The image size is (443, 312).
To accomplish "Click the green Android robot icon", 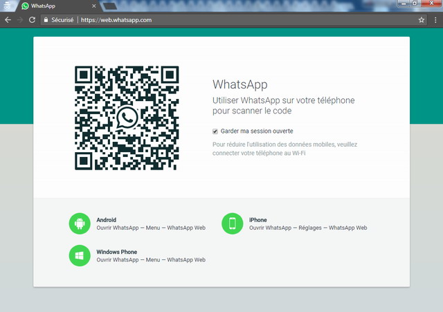I will tap(80, 223).
